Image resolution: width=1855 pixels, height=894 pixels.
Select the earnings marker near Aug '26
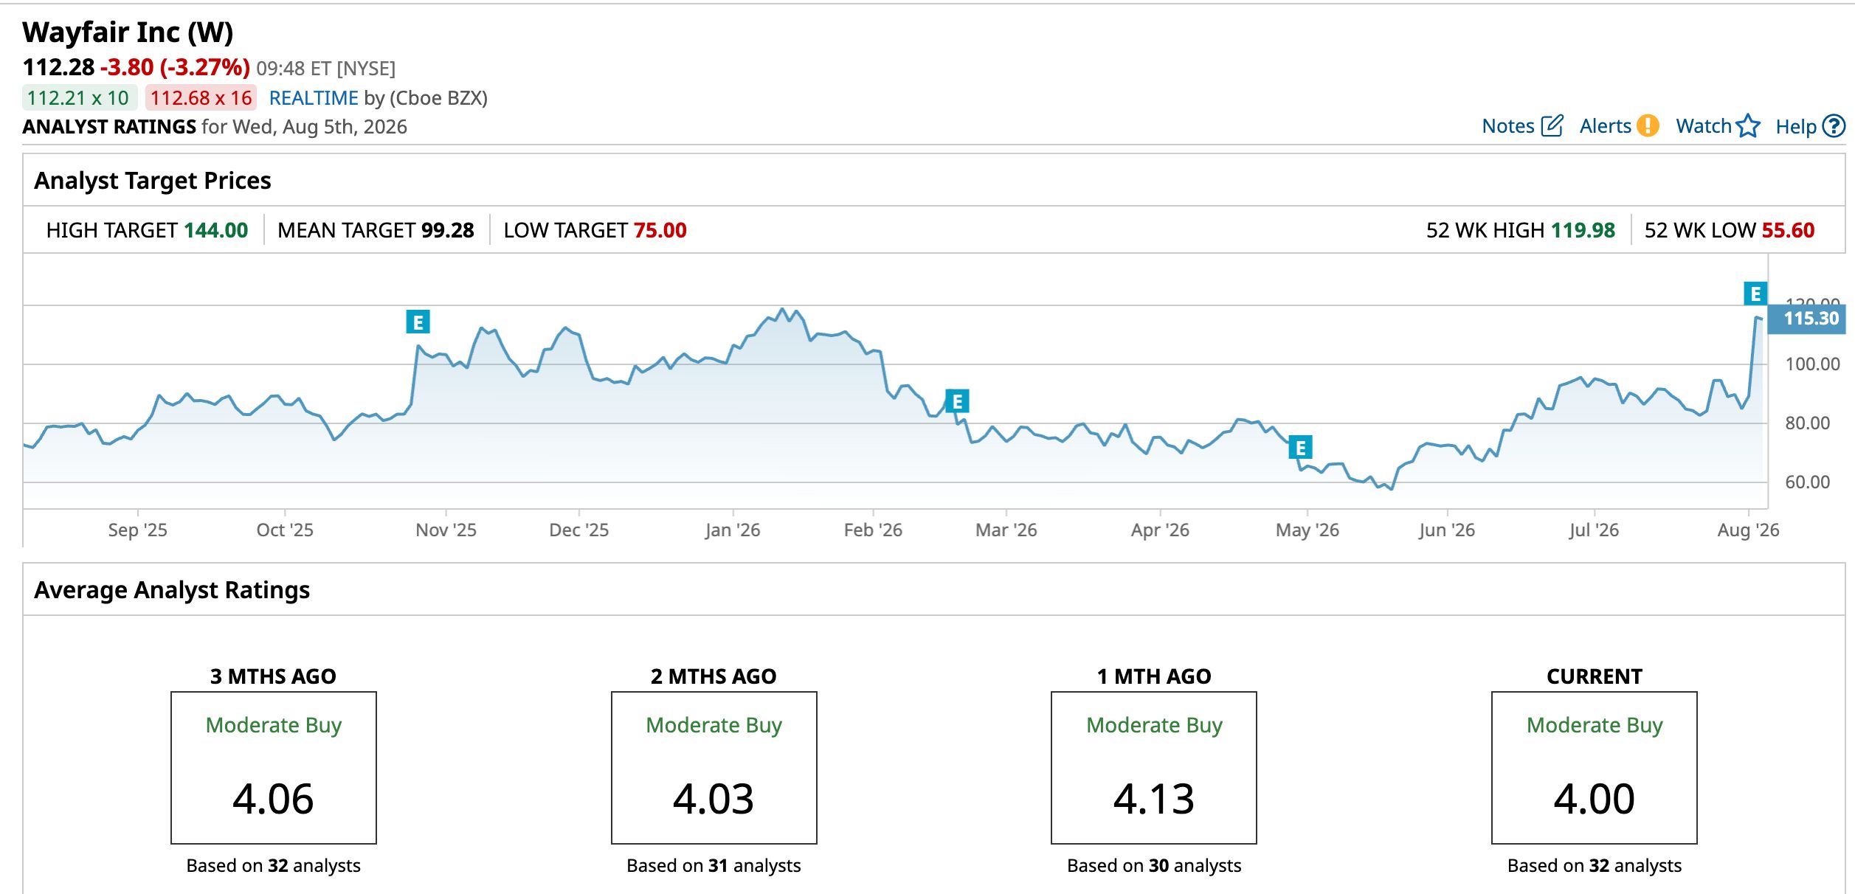pyautogui.click(x=1755, y=294)
